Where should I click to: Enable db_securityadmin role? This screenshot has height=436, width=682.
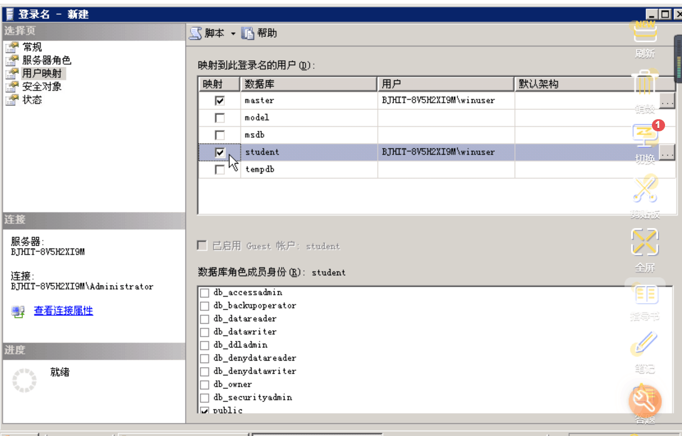pos(205,398)
